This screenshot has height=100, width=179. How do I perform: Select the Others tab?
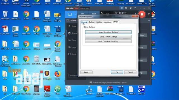click(116, 22)
